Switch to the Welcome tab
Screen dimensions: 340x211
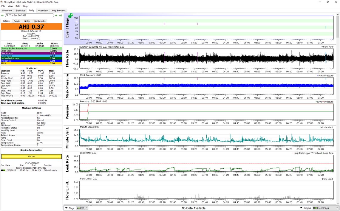(7, 10)
